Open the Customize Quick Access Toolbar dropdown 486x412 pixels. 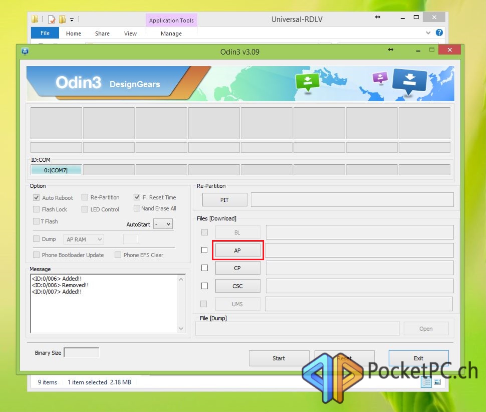72,20
